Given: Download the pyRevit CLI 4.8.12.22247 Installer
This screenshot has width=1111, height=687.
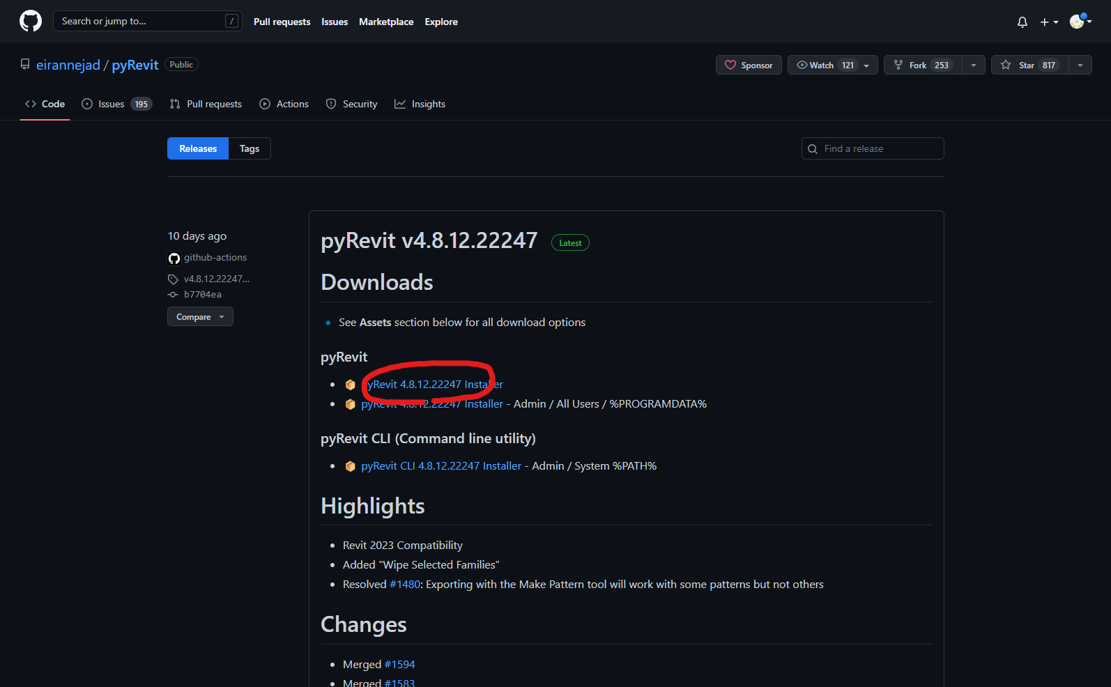Looking at the screenshot, I should pyautogui.click(x=441, y=466).
